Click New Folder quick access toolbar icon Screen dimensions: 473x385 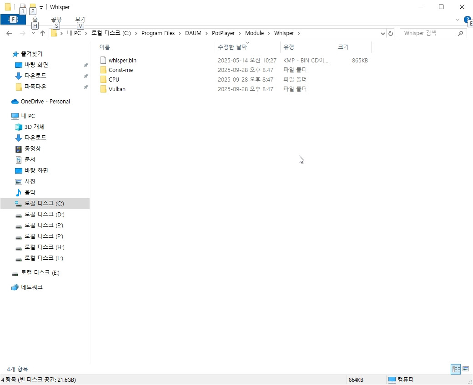click(33, 7)
